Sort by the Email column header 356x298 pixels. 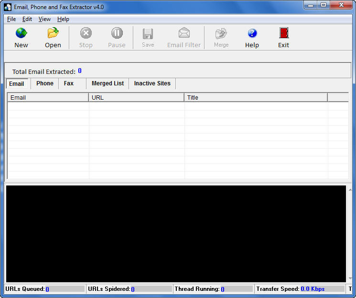48,97
